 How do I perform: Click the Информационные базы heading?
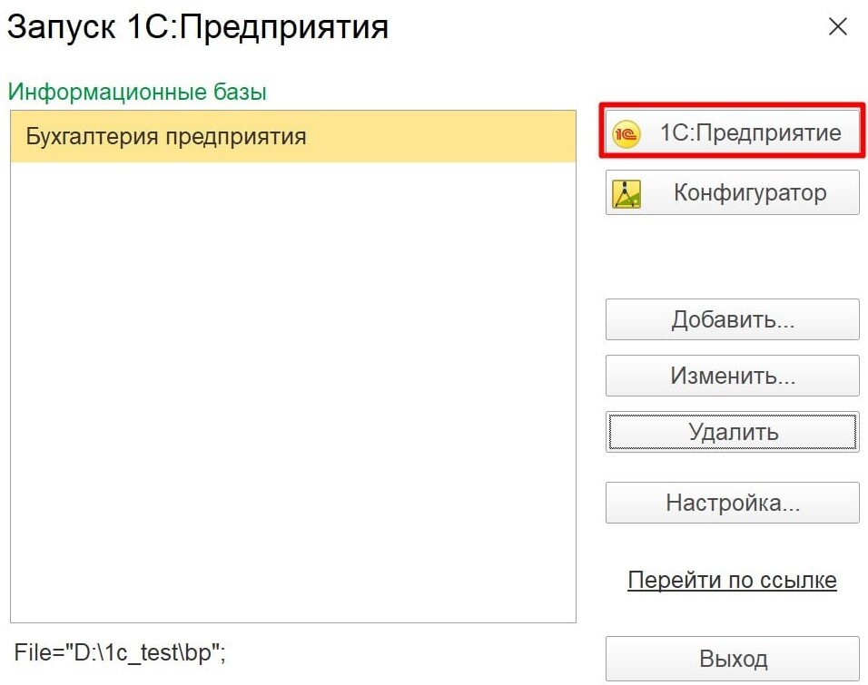tap(137, 92)
